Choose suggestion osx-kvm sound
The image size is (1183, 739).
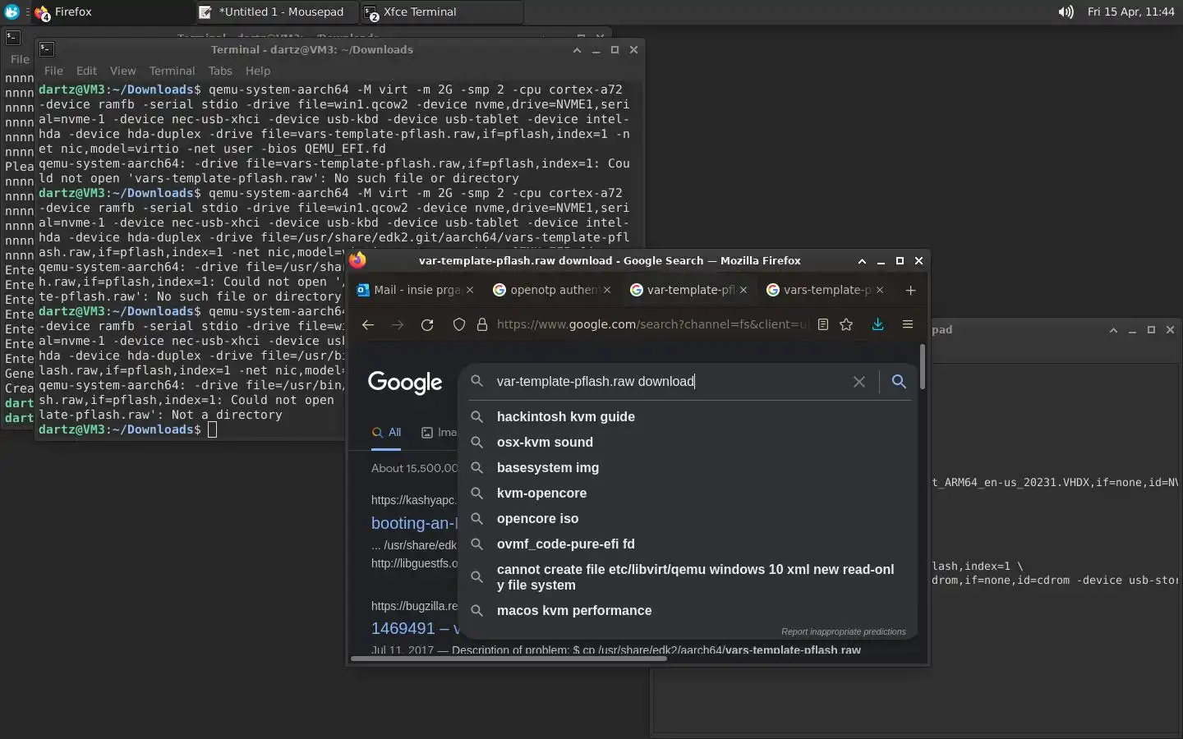[688, 443]
